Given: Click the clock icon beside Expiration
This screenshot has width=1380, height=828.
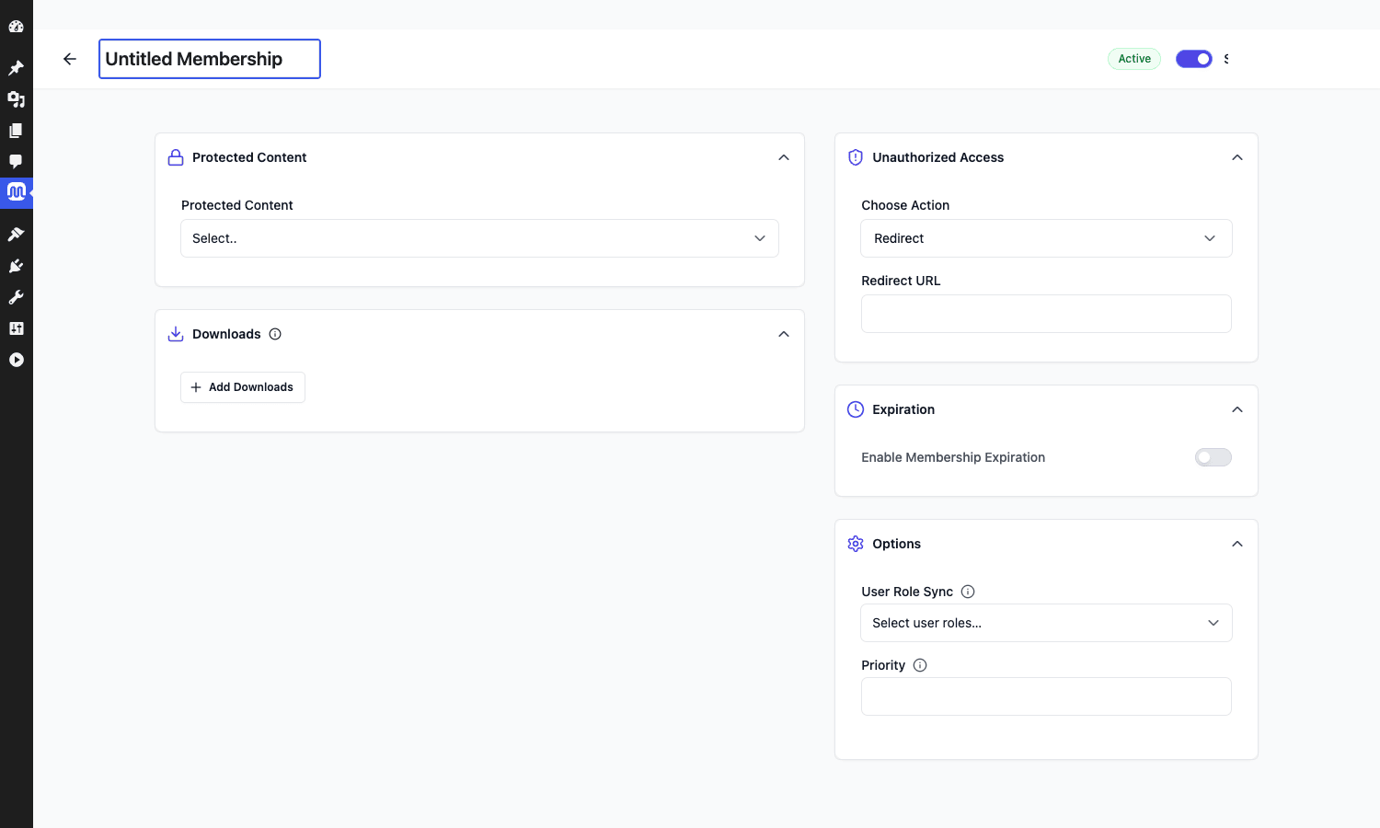Looking at the screenshot, I should point(856,409).
